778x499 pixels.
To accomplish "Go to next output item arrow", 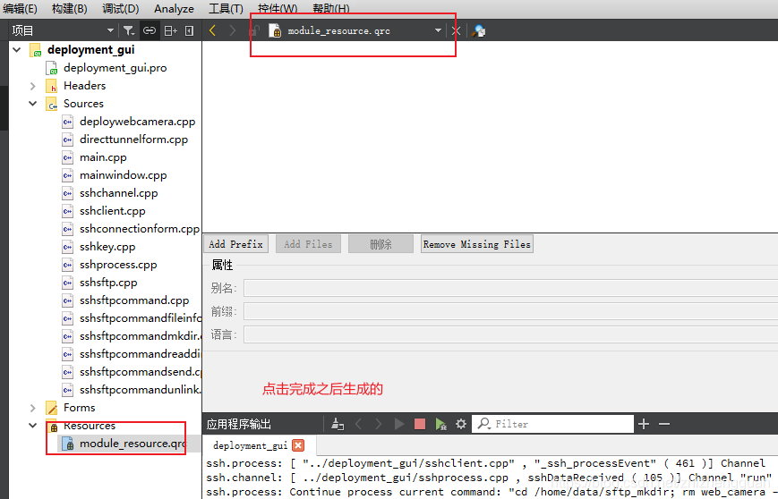I will 379,424.
